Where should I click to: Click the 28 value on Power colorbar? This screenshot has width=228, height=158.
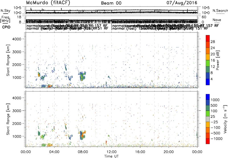pos(213,42)
